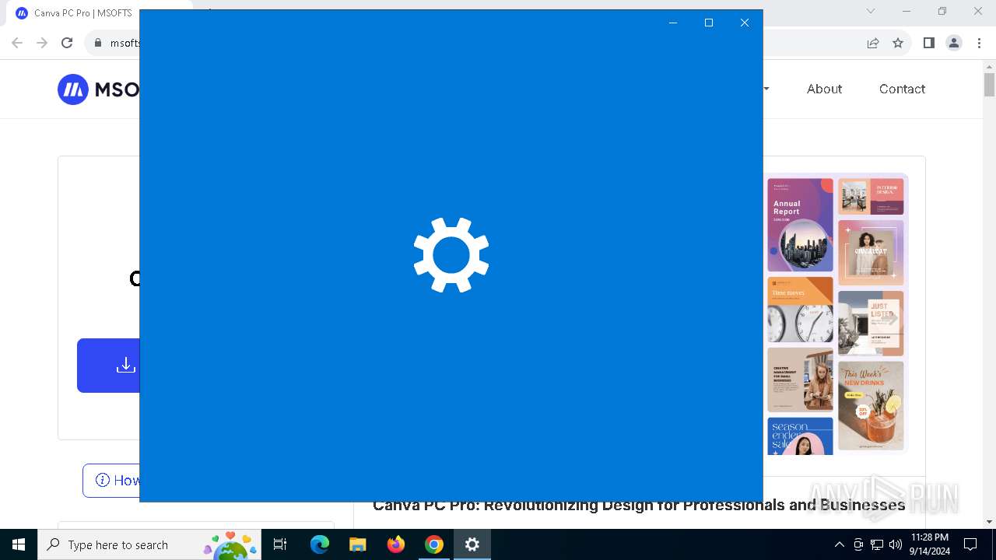Open the Contact page link
Viewport: 996px width, 560px height.
902,89
